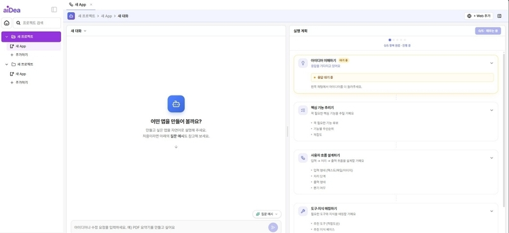Close the 새 App tab

point(91,4)
